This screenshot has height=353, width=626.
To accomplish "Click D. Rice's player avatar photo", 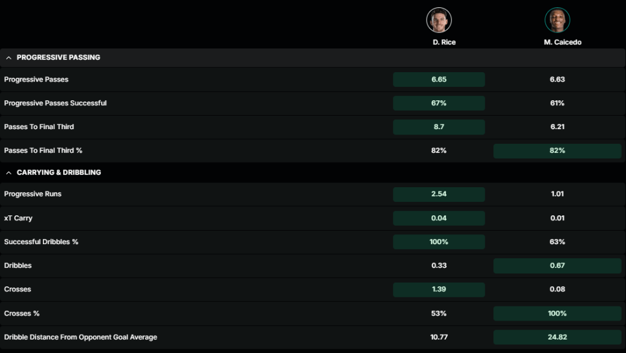I will point(439,20).
